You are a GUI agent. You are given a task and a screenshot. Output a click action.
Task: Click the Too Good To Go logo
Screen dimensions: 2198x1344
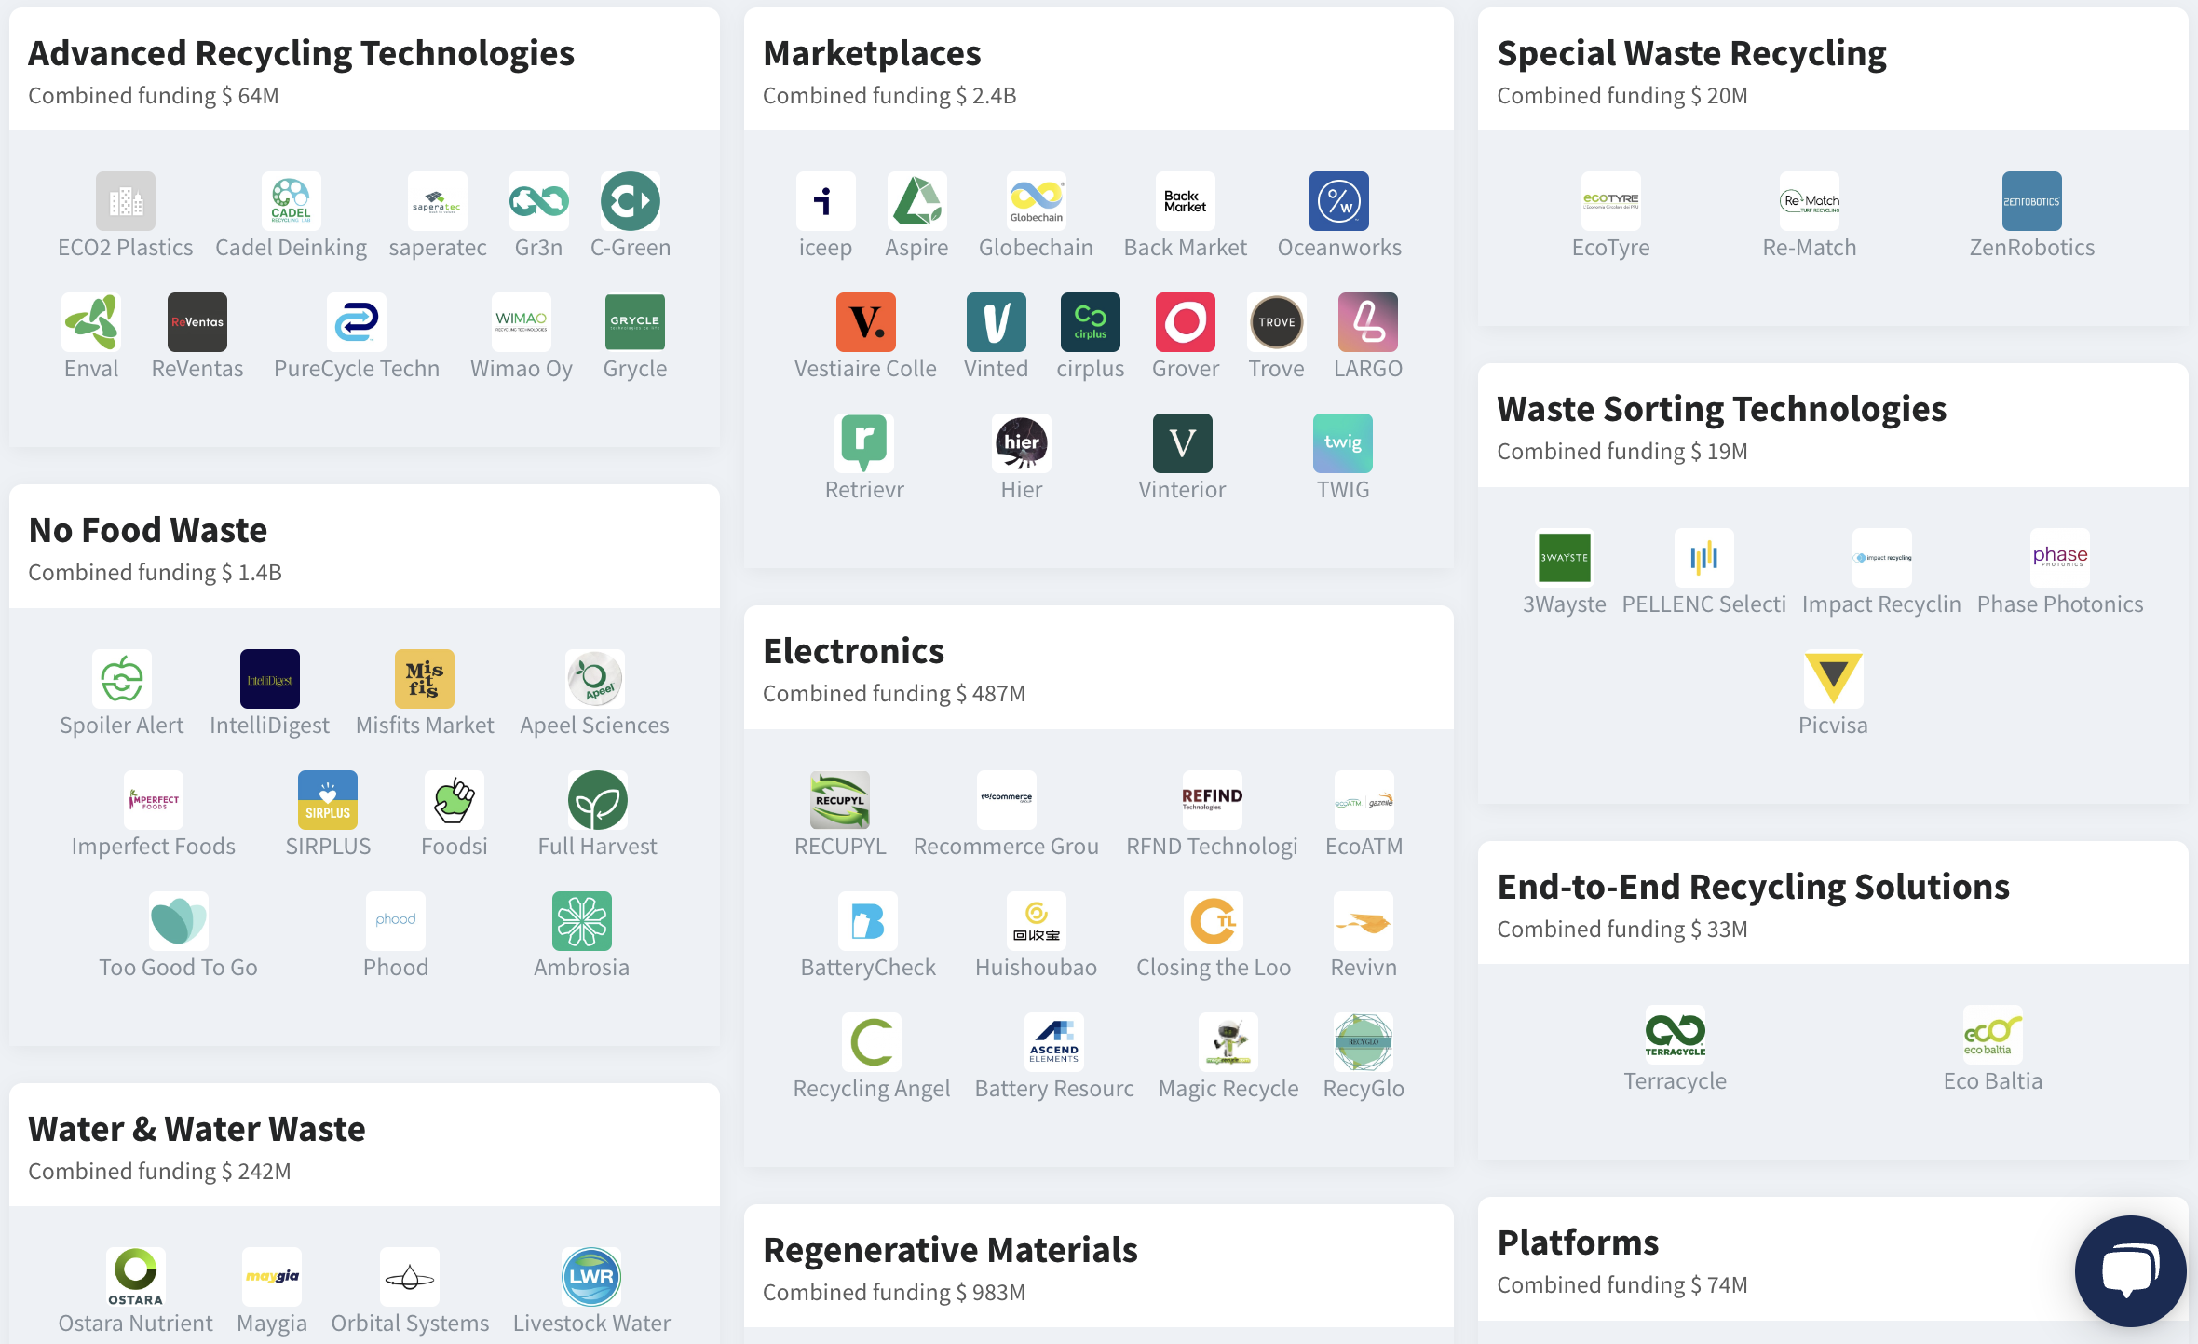point(179,921)
